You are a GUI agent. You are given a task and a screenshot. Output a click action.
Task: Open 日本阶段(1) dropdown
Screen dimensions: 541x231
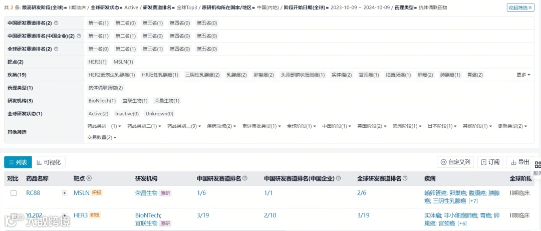click(x=442, y=126)
